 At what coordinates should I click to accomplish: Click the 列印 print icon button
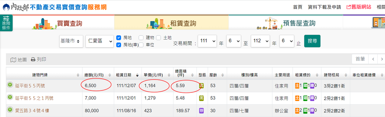(39, 59)
